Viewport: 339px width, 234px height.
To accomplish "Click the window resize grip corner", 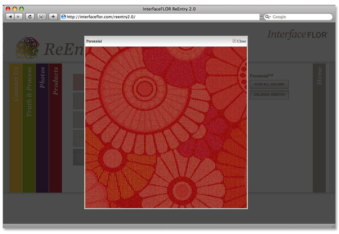I will 333,226.
